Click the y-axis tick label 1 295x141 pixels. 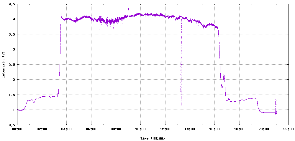click(14, 110)
